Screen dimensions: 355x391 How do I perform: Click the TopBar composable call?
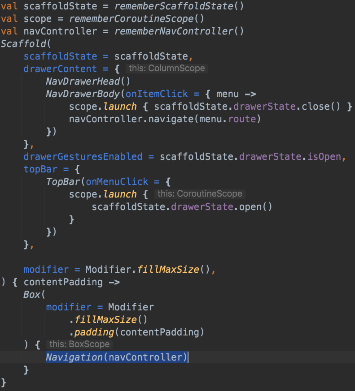coord(63,181)
